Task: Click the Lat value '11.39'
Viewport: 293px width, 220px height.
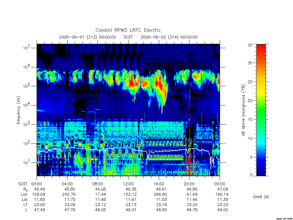Action: pyautogui.click(x=223, y=199)
